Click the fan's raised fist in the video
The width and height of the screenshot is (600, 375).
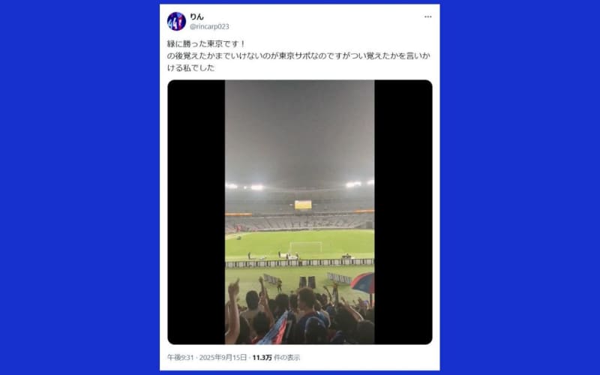tap(233, 288)
